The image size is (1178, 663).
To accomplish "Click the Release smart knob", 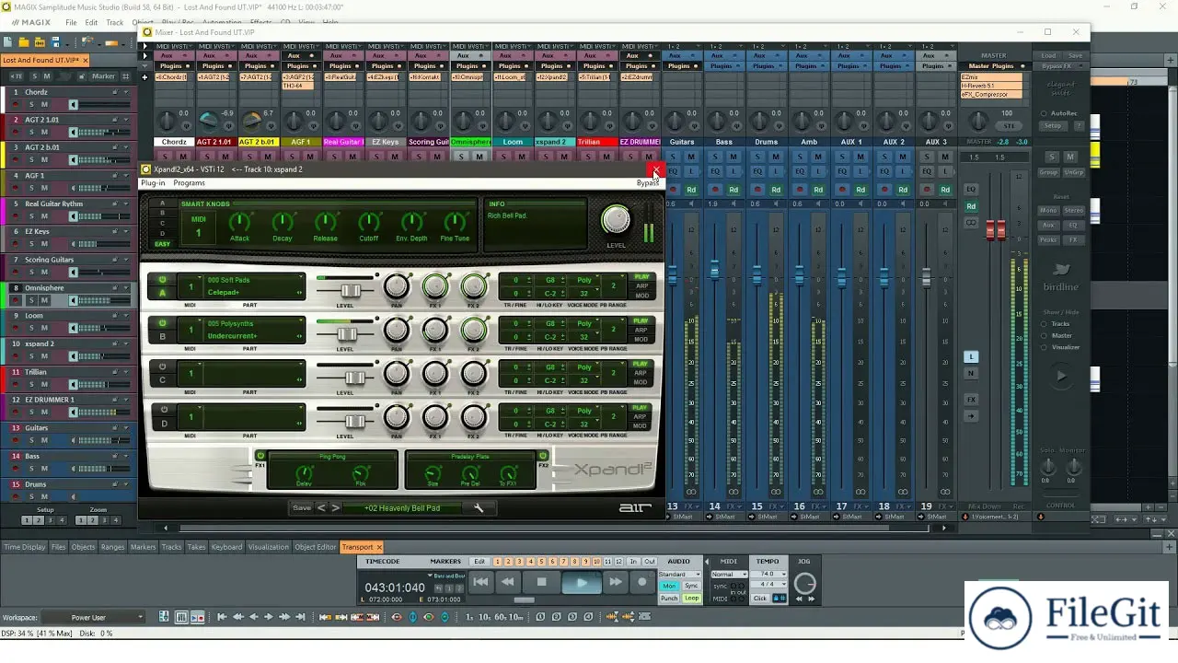I will [x=326, y=222].
